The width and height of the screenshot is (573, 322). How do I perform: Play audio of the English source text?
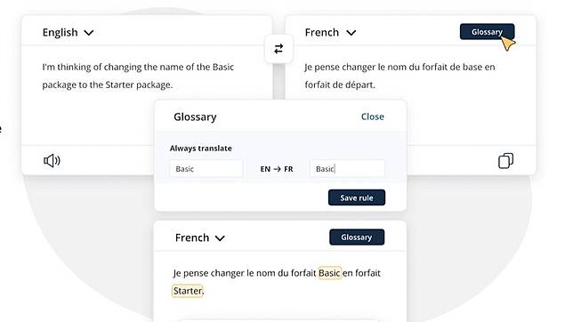click(x=52, y=160)
